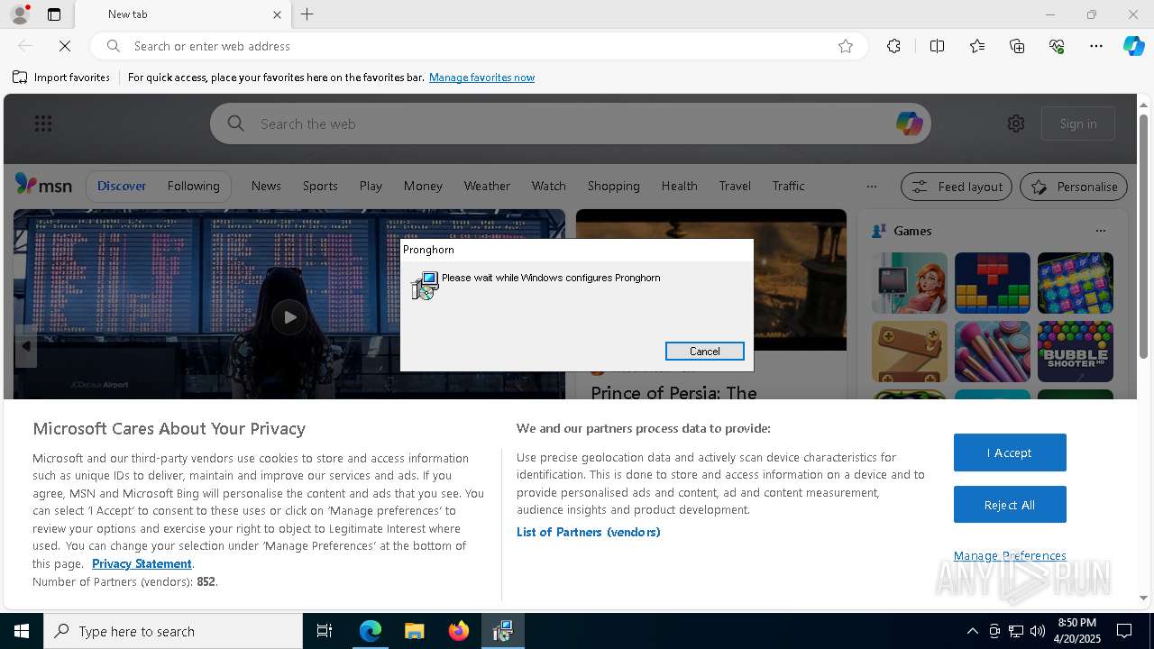Screen dimensions: 1154x649
Task: Open the block puzzle game thumbnail
Action: coord(992,283)
